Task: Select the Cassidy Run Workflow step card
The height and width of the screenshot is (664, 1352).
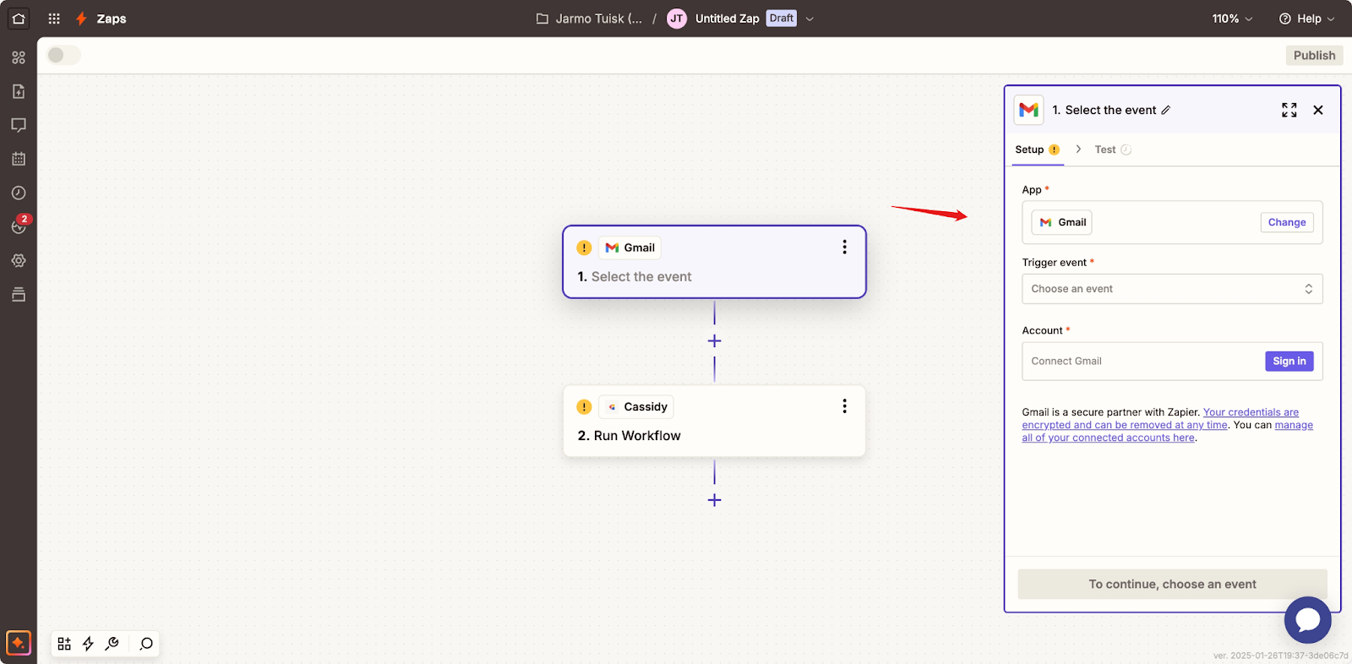Action: [714, 421]
